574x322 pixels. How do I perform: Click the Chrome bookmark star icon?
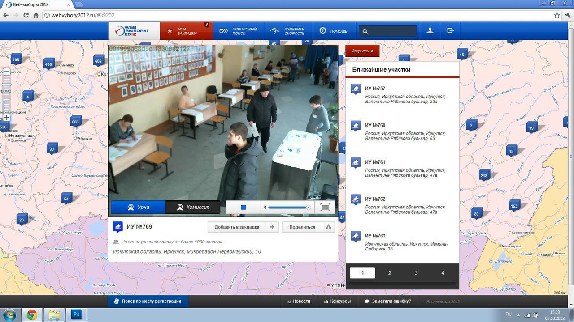[557, 15]
